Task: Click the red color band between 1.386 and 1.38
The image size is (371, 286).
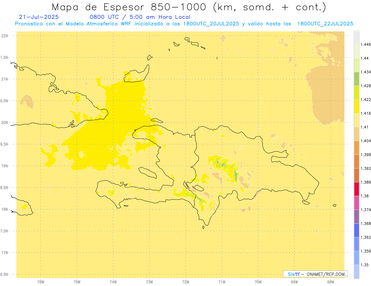Action: tap(356, 189)
